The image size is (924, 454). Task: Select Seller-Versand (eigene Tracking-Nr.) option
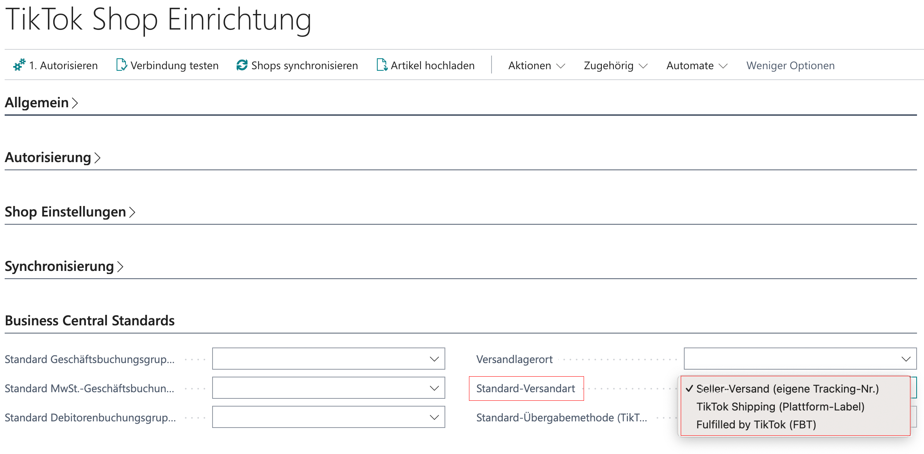(787, 389)
